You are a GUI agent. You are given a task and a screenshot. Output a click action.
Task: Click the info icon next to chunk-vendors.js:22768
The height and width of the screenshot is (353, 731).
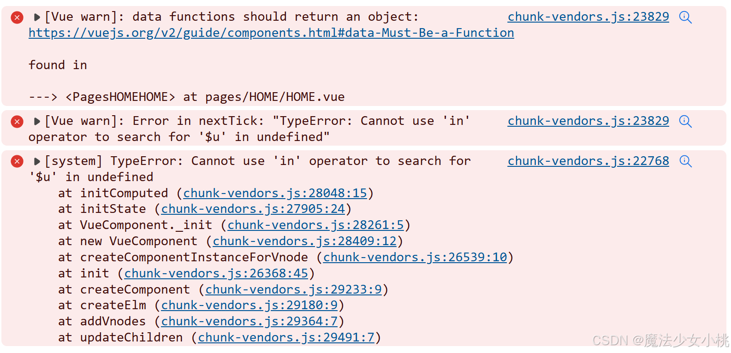point(685,161)
